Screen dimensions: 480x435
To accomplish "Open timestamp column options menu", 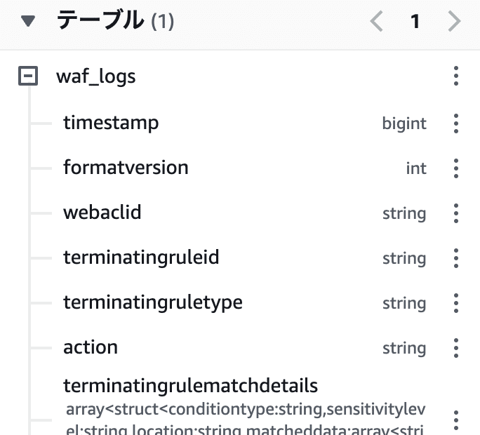I will point(456,123).
